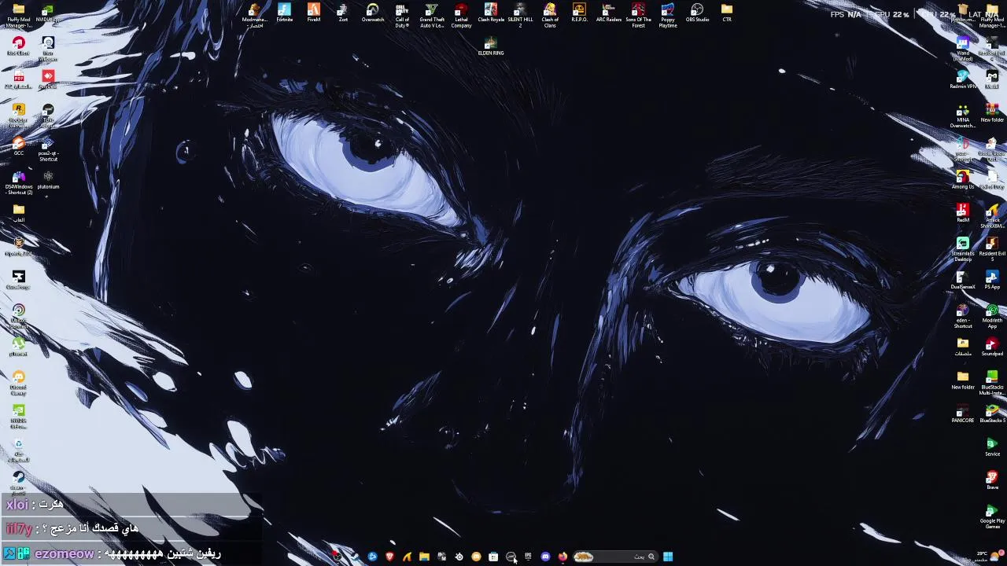Launch BlueStacks Multi-Instance Manager
Screen dimensions: 1007x566
992,383
